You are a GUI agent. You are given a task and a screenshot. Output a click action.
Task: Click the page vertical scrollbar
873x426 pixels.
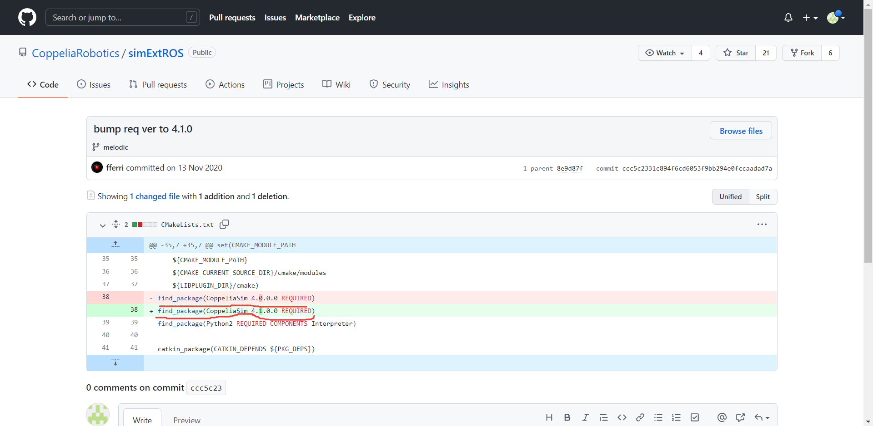pos(868,135)
